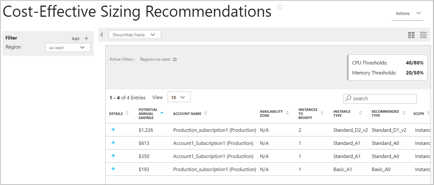Open the Actions dropdown menu
Image resolution: width=434 pixels, height=185 pixels.
coord(408,13)
